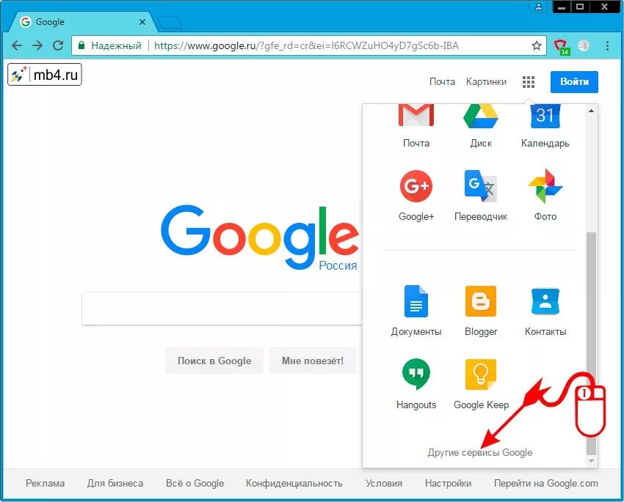Image resolution: width=624 pixels, height=502 pixels.
Task: Open the Google+ app icon
Action: (416, 186)
